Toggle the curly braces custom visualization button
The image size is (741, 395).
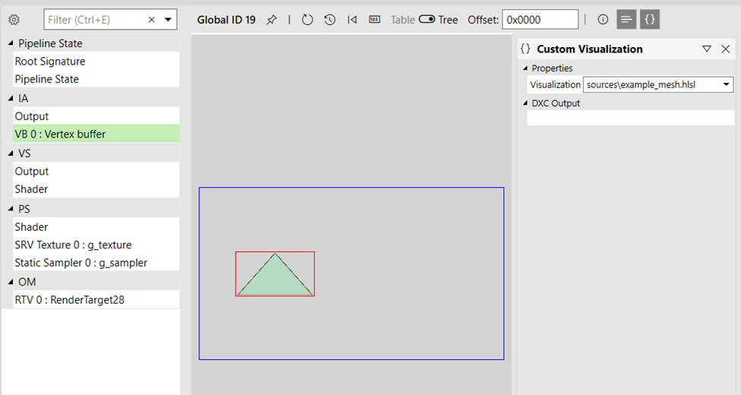click(650, 20)
